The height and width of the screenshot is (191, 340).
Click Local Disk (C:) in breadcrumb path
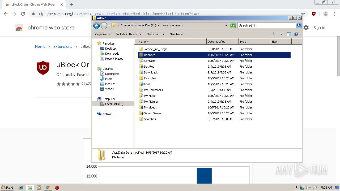point(147,25)
